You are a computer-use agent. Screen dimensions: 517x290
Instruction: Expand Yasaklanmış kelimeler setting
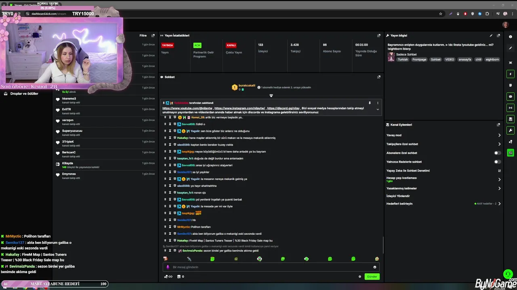coord(499,188)
